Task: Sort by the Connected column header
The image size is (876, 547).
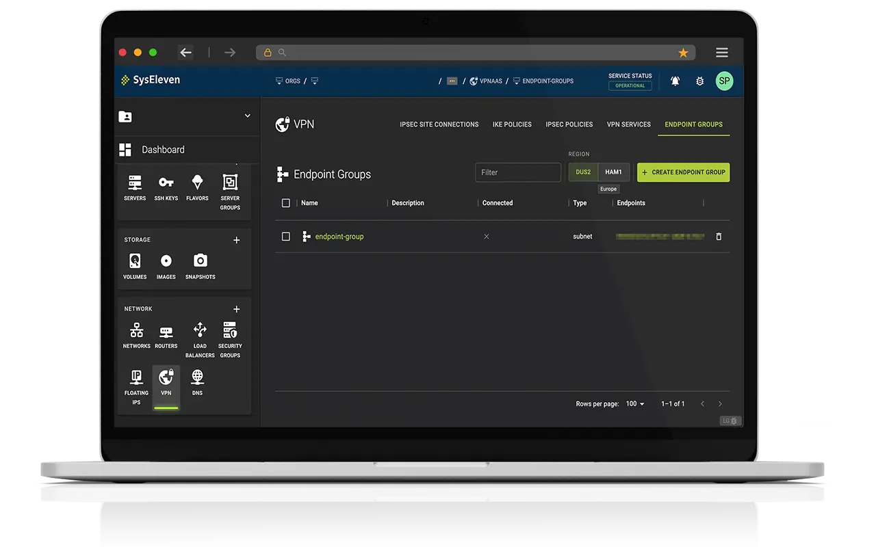Action: pos(498,203)
